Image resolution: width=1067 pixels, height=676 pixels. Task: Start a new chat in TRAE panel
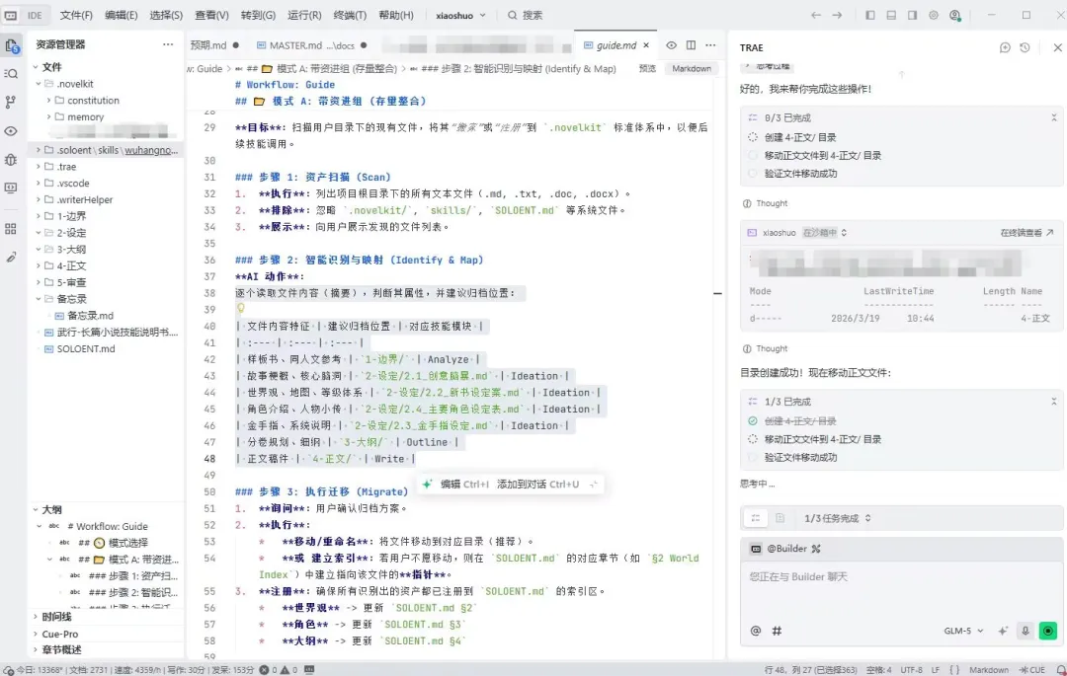tap(1005, 47)
